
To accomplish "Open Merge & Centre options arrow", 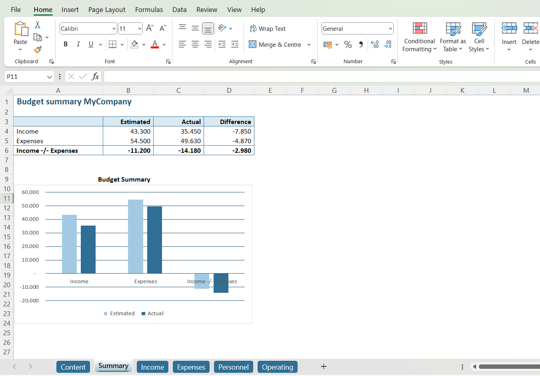I will [309, 44].
